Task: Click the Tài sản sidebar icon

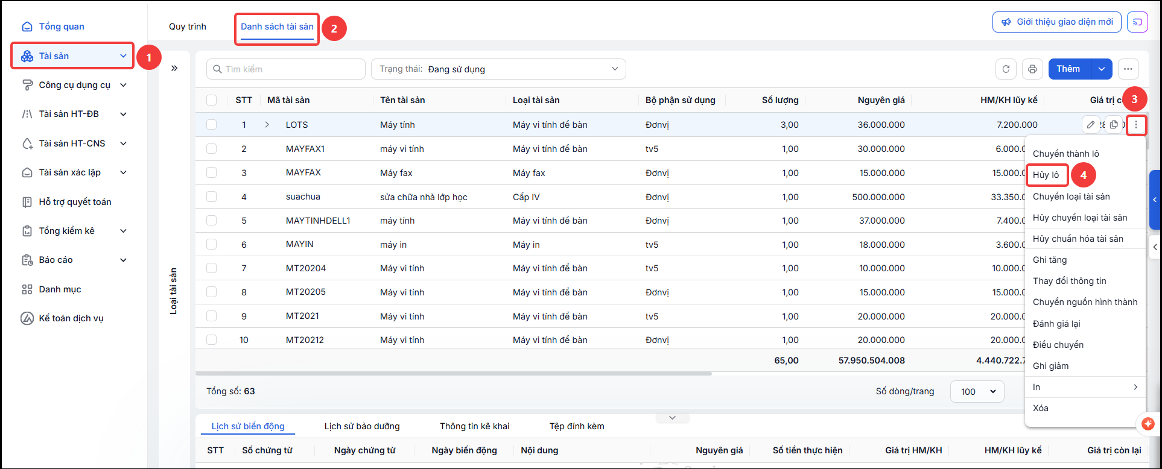Action: point(27,56)
